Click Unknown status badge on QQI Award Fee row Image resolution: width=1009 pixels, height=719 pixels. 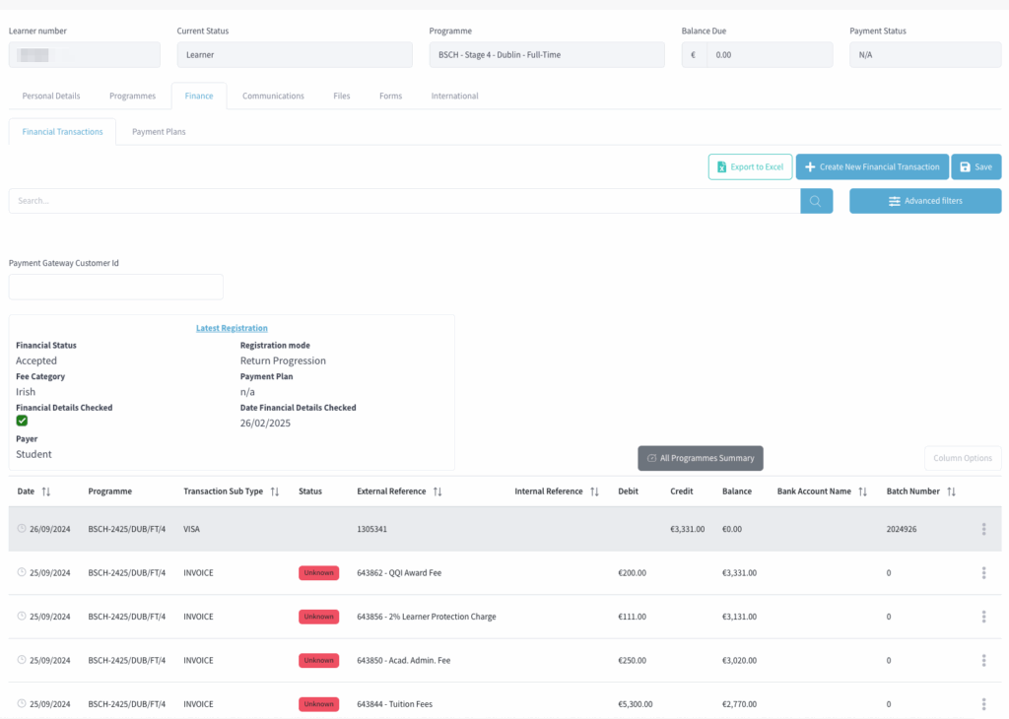(318, 573)
